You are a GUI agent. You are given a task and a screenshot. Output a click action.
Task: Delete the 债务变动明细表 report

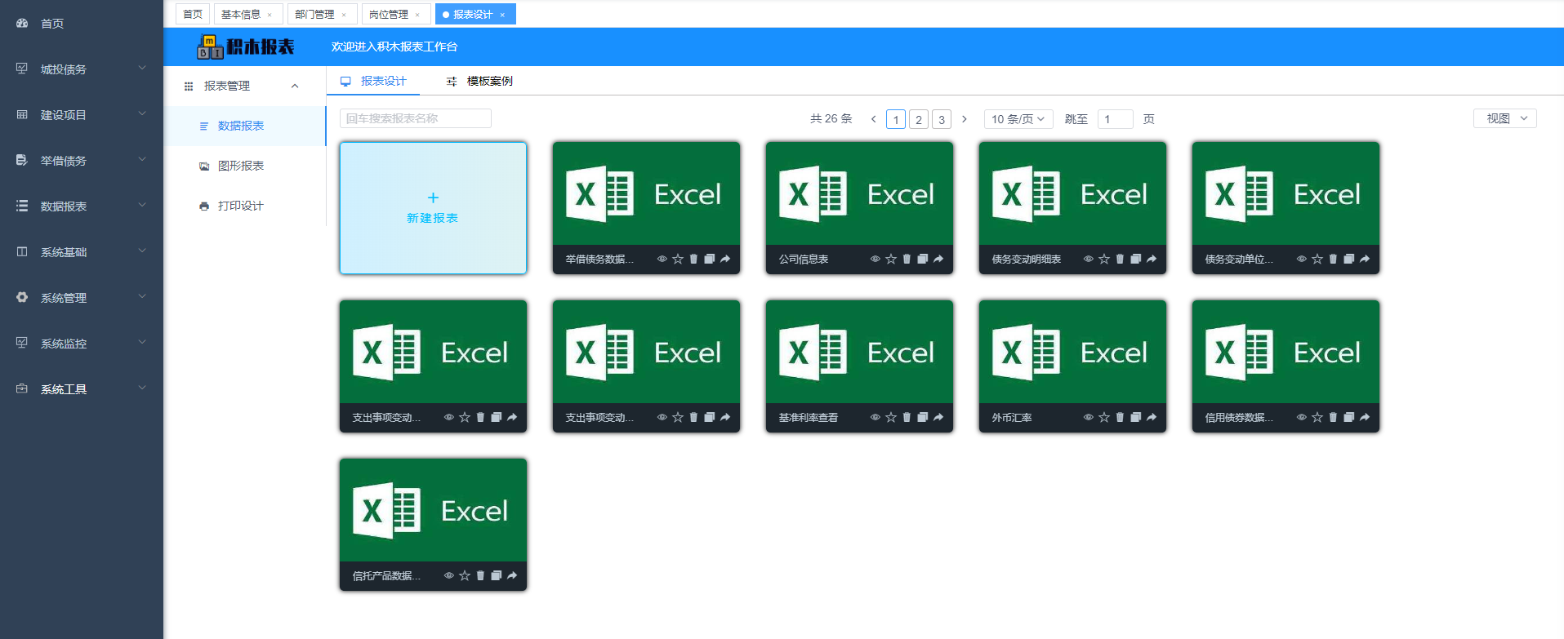pos(1120,259)
